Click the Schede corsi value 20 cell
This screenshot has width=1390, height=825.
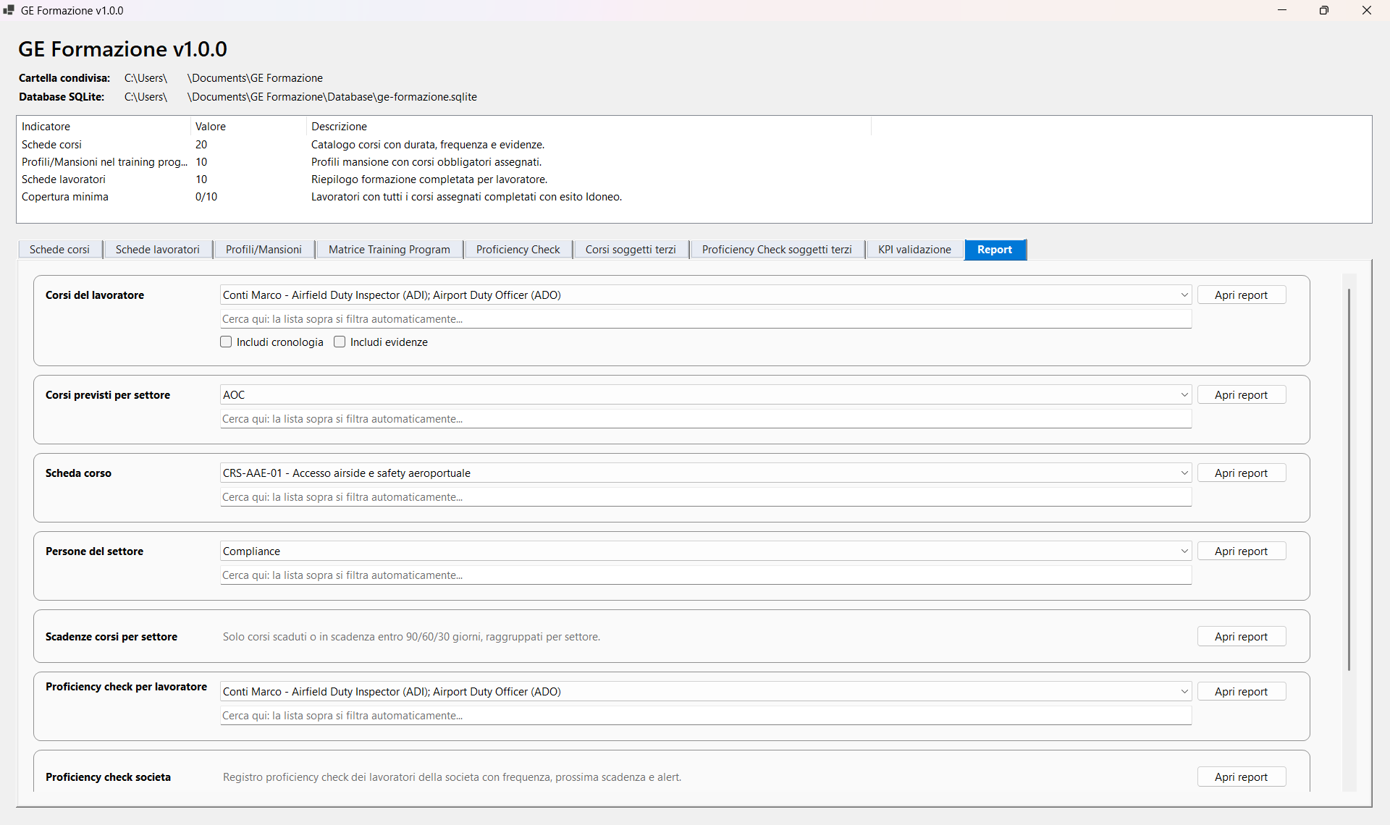pyautogui.click(x=201, y=145)
